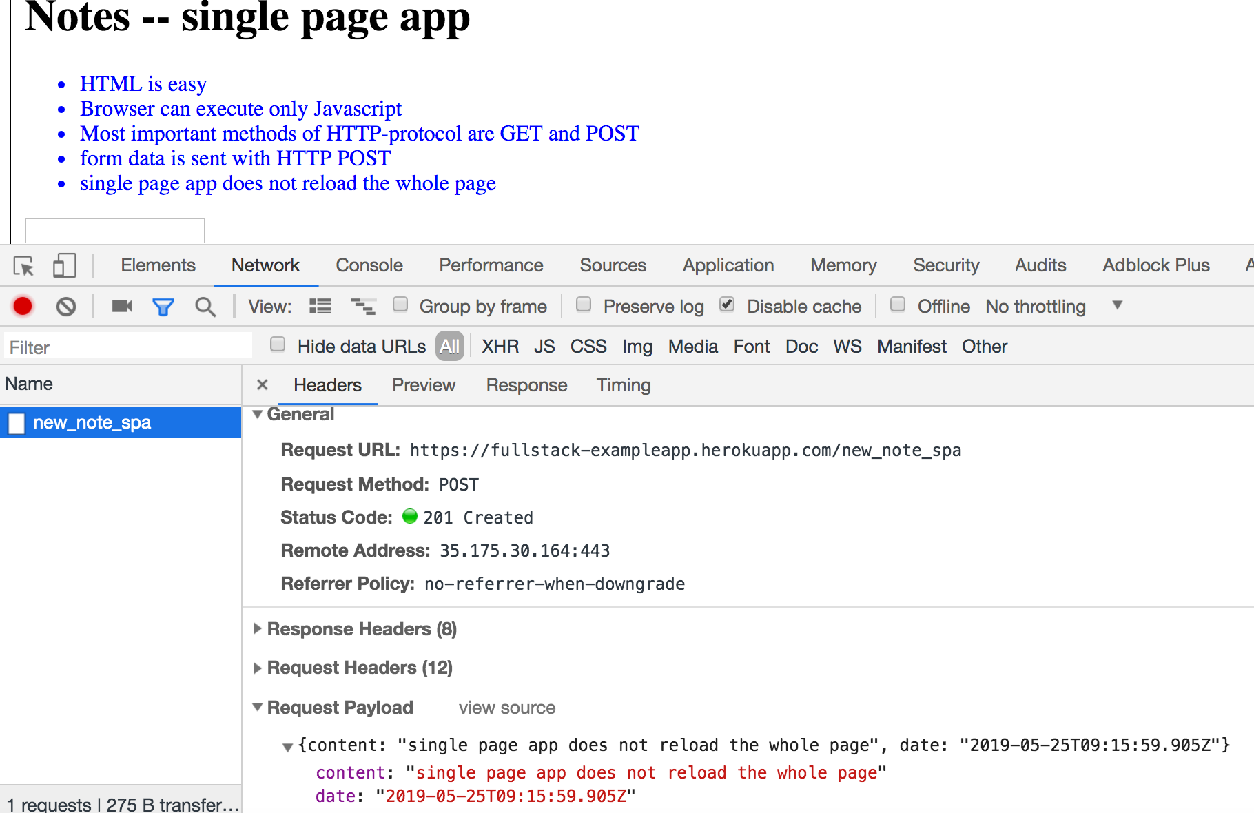The image size is (1254, 813).
Task: Toggle the device toolbar icon
Action: [x=64, y=266]
